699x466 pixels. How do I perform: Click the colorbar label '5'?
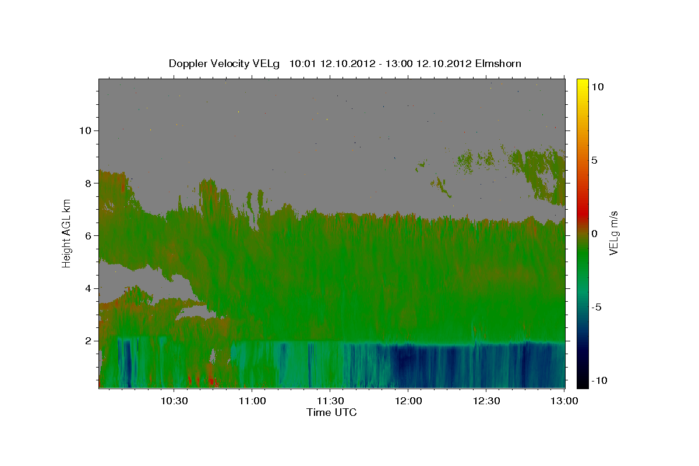(x=594, y=160)
